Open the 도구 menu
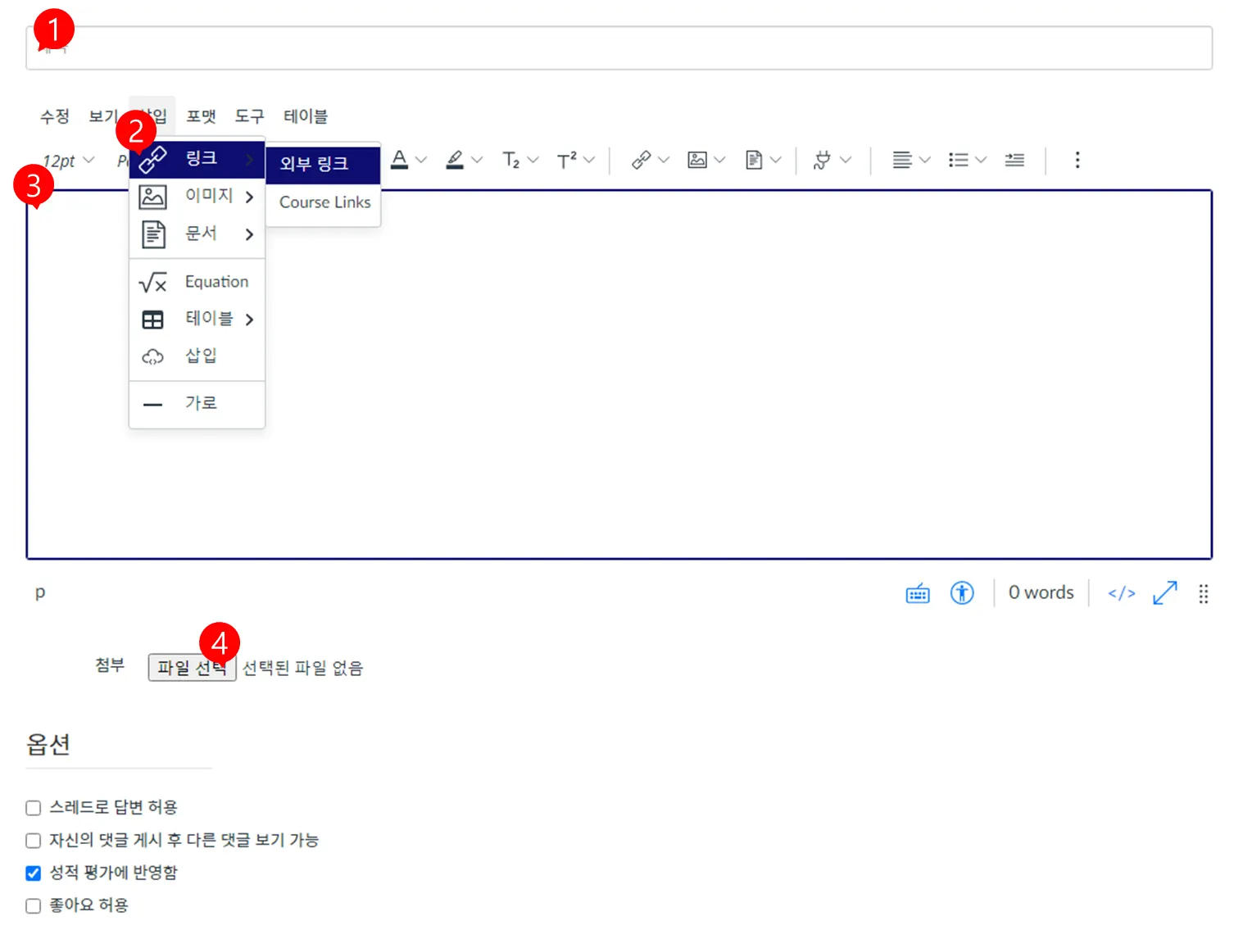Viewport: 1234px width, 930px height. tap(249, 116)
